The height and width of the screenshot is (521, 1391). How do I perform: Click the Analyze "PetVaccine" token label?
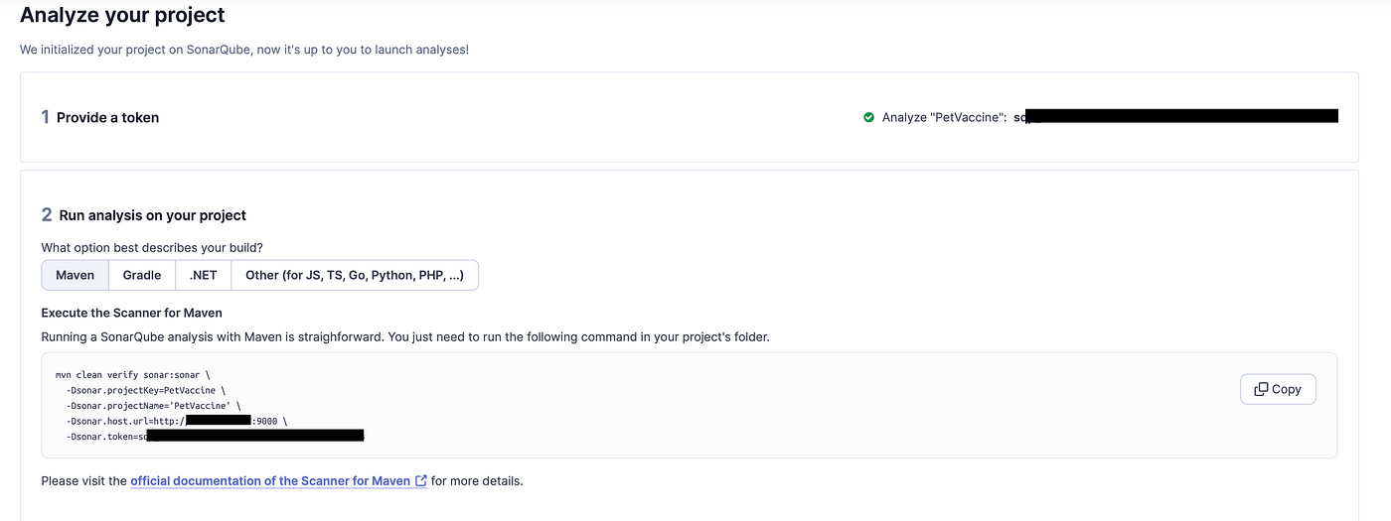pos(945,117)
